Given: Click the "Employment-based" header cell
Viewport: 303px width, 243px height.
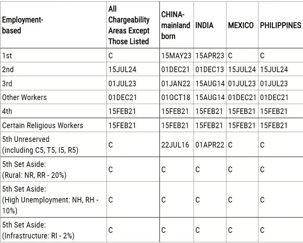Looking at the screenshot, I should pyautogui.click(x=22, y=25).
